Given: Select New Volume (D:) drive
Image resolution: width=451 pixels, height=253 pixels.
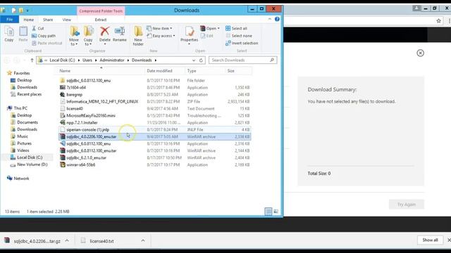Looking at the screenshot, I should pos(29,164).
